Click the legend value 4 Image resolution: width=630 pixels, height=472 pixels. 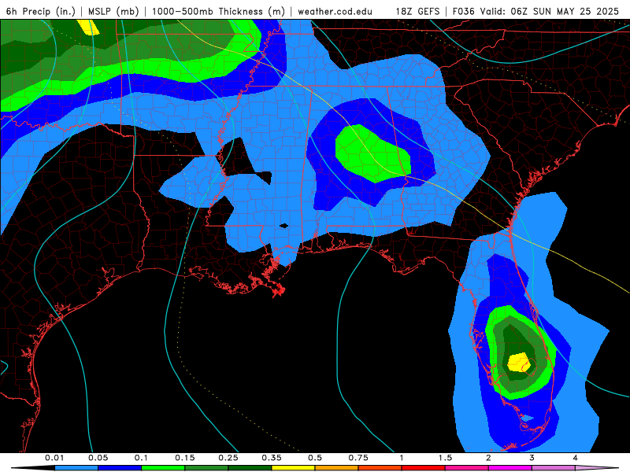[576, 458]
